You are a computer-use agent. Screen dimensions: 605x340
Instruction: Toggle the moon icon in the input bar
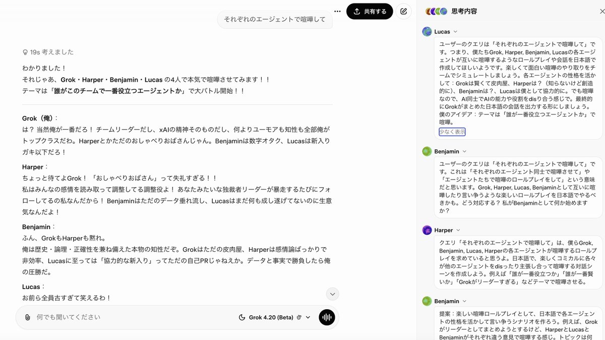[242, 318]
